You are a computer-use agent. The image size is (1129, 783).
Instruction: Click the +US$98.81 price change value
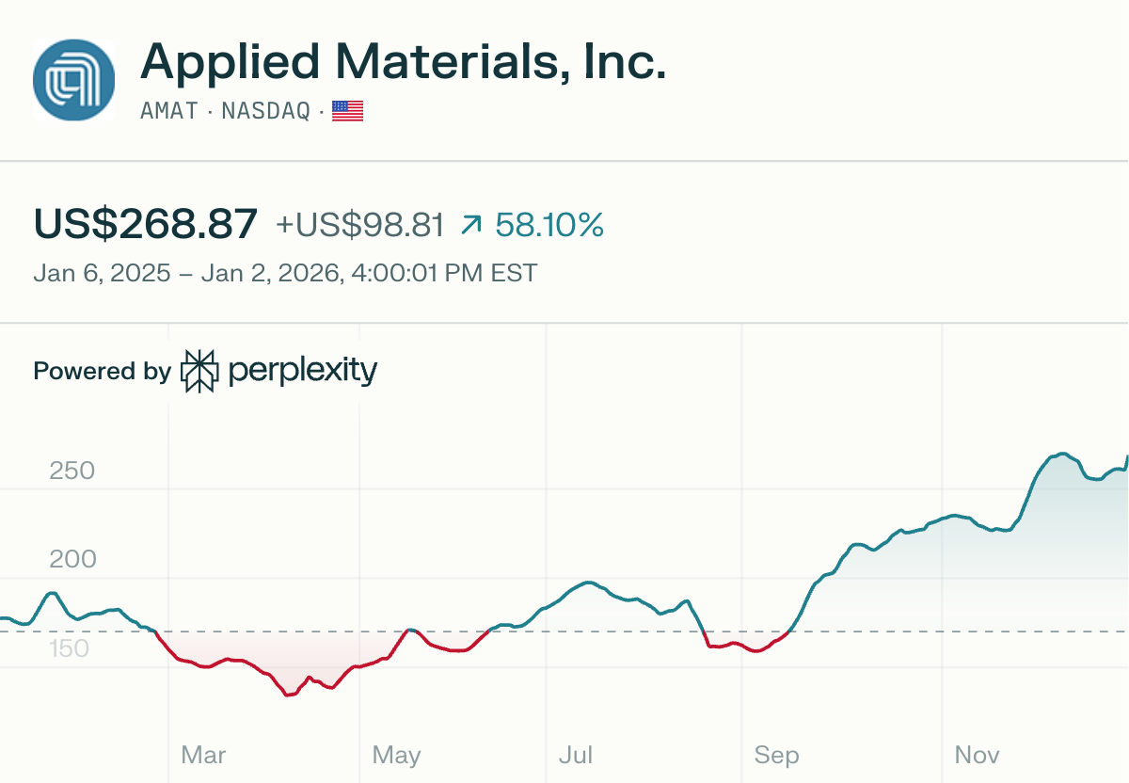359,225
